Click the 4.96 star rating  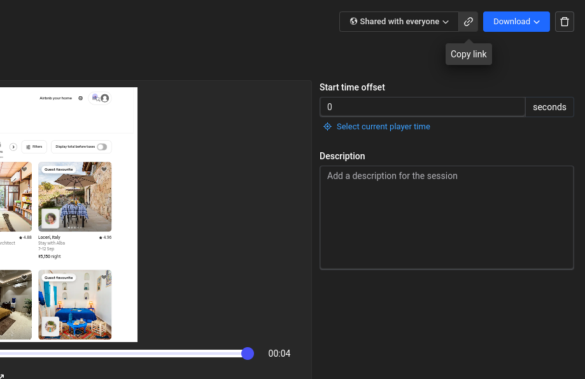105,237
